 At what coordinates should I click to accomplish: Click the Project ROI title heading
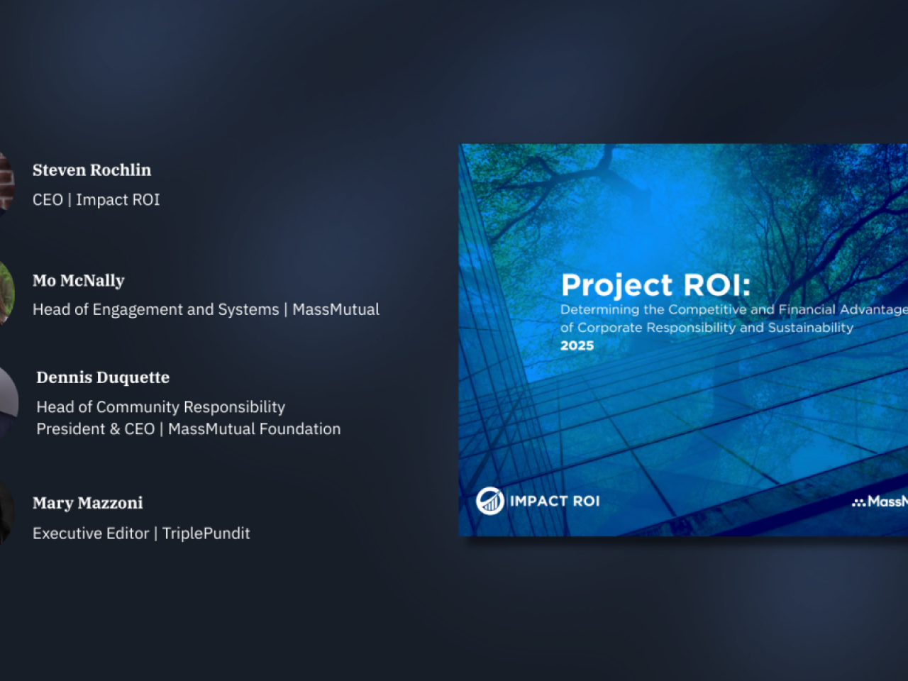[655, 285]
